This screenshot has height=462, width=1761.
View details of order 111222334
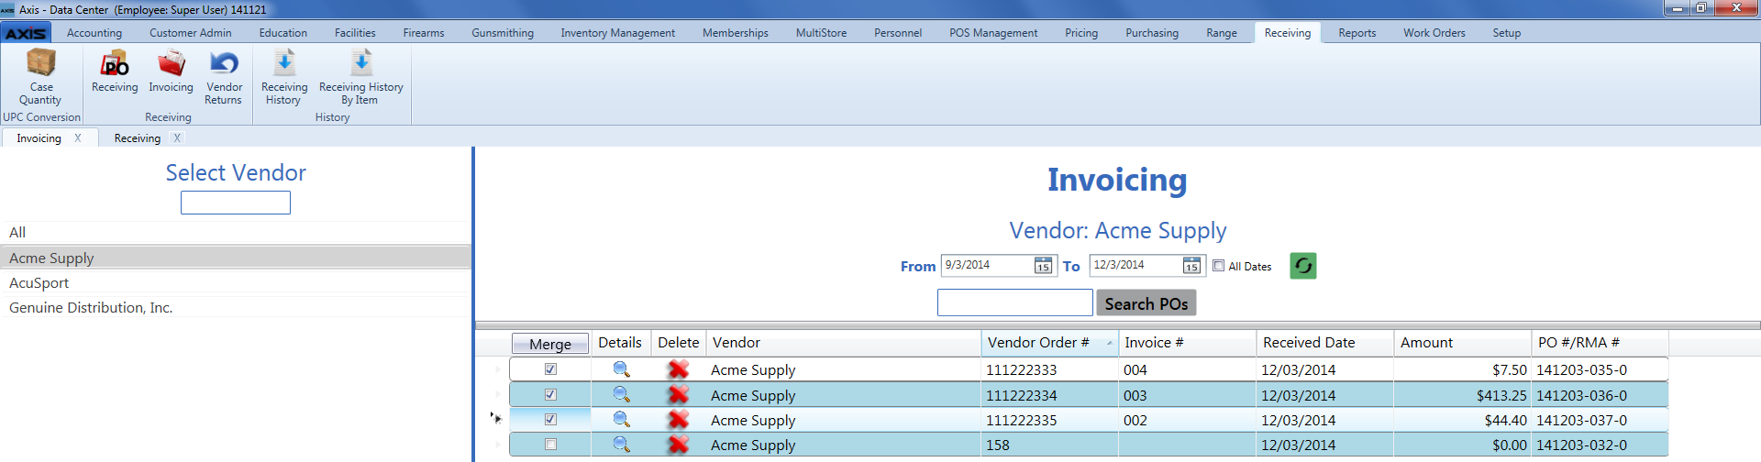point(621,395)
